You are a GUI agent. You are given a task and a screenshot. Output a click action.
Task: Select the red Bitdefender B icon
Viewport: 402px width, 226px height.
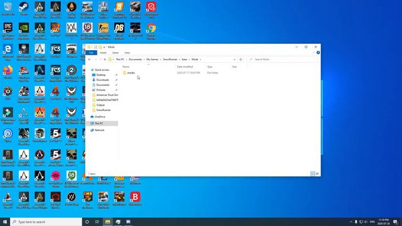pos(135,197)
